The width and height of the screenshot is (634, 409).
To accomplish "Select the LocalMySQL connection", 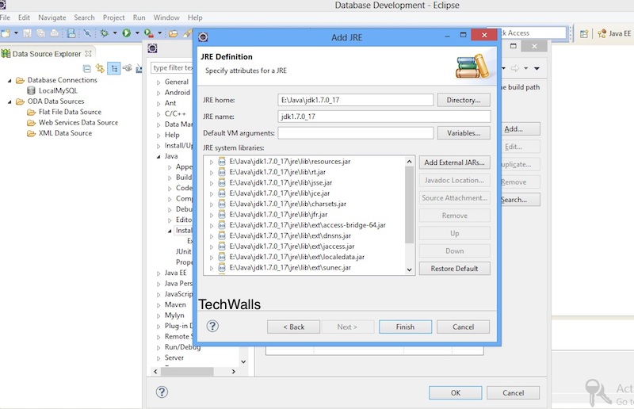I will pyautogui.click(x=58, y=90).
